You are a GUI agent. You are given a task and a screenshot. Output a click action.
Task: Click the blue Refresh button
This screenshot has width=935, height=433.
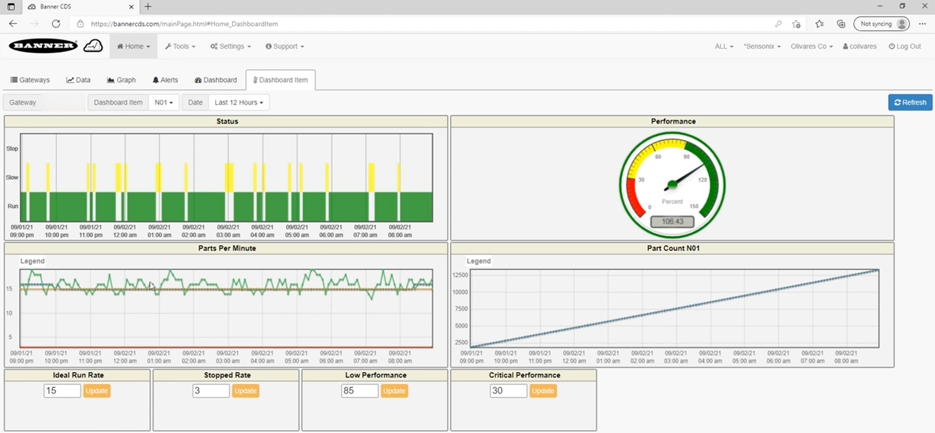(910, 102)
